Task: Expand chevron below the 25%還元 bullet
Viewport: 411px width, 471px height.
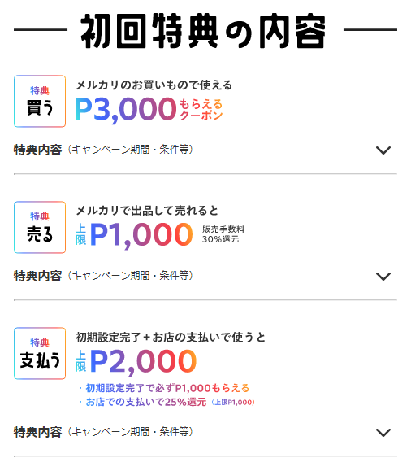Action: pyautogui.click(x=383, y=432)
